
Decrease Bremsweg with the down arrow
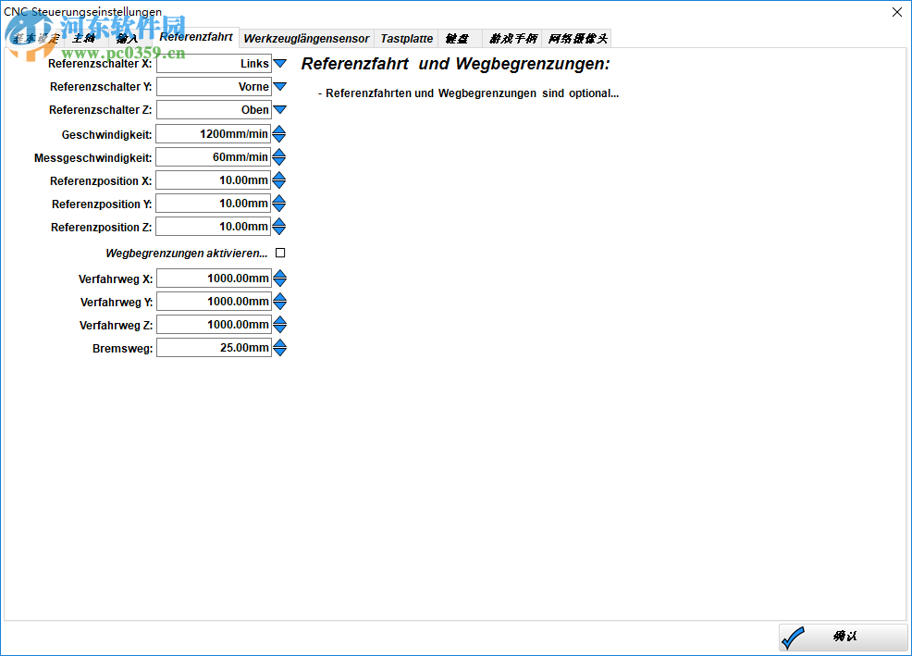click(279, 353)
